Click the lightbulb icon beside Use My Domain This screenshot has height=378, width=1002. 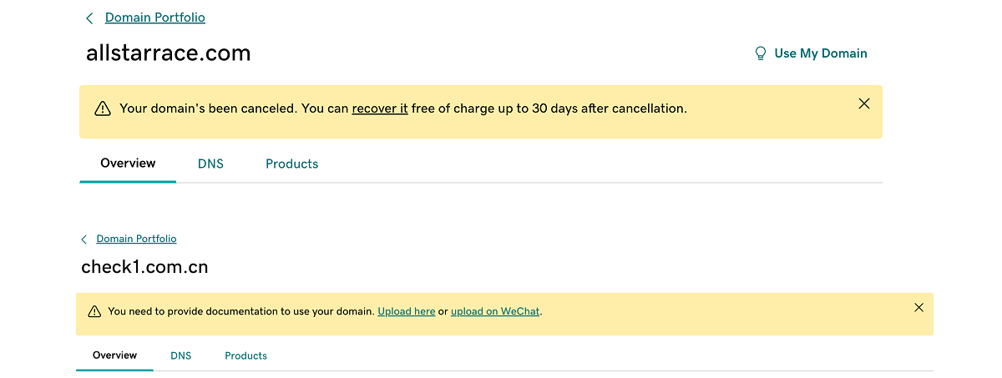click(x=761, y=53)
